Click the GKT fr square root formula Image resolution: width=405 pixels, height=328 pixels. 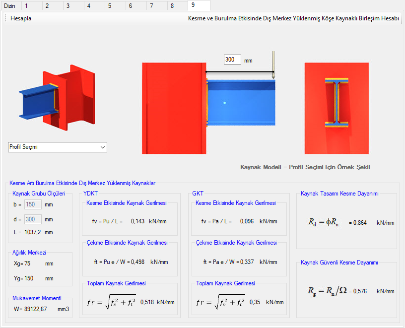coord(220,302)
